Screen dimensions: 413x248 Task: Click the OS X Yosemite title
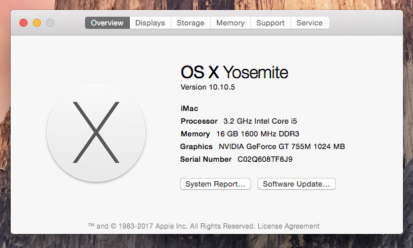click(234, 72)
